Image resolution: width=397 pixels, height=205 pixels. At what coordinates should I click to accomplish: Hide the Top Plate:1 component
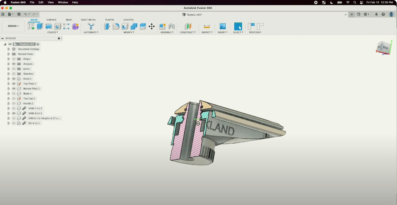pyautogui.click(x=14, y=84)
